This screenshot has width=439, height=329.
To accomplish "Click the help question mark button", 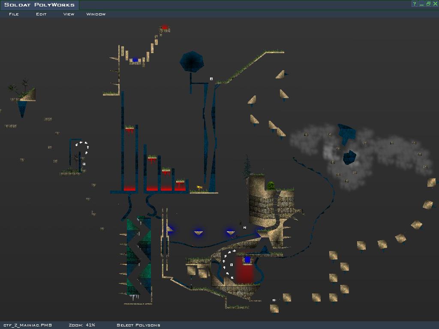I will (x=415, y=4).
